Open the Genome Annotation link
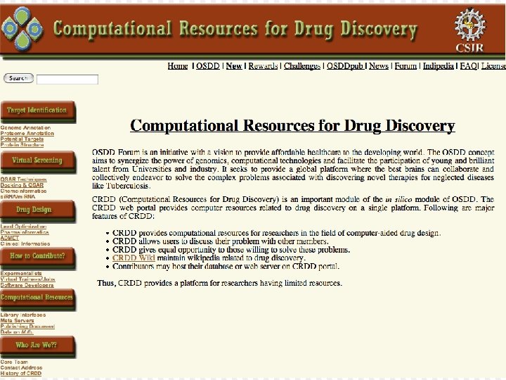The width and height of the screenshot is (506, 380). click(x=25, y=127)
